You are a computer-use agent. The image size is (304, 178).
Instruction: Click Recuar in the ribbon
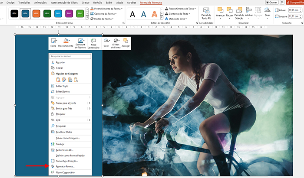click(x=230, y=13)
